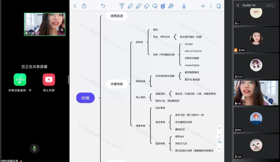Select the Lasso selection tool

(x=155, y=6)
